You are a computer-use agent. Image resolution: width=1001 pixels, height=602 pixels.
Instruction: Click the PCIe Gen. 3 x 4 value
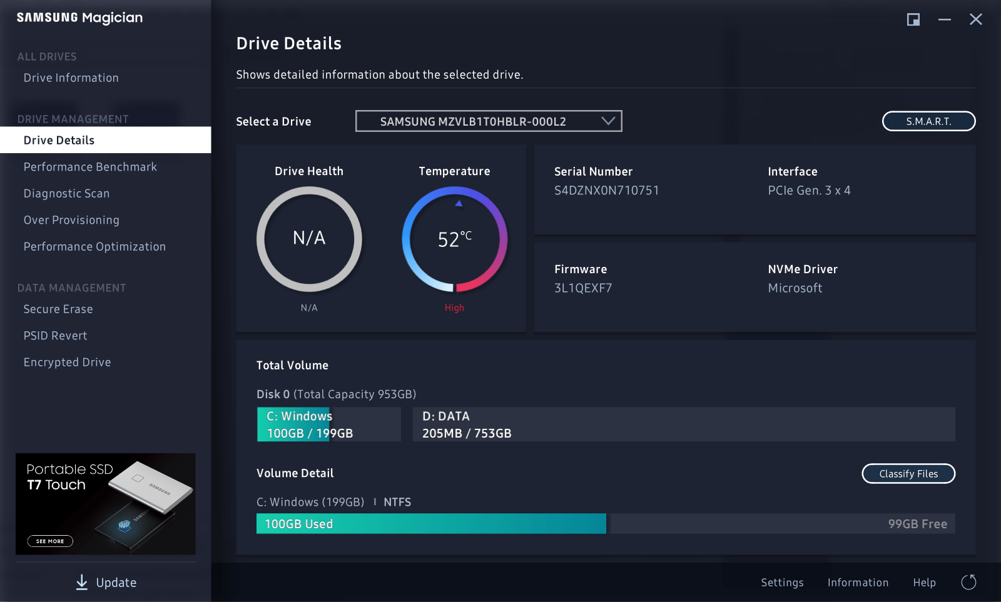(x=809, y=191)
